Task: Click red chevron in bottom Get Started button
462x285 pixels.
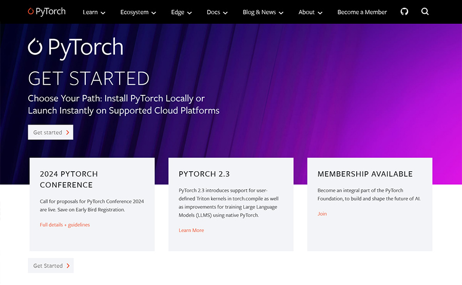Action: pos(68,266)
